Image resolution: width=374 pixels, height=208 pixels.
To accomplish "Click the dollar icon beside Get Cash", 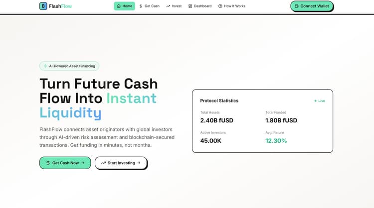I will click(x=141, y=6).
